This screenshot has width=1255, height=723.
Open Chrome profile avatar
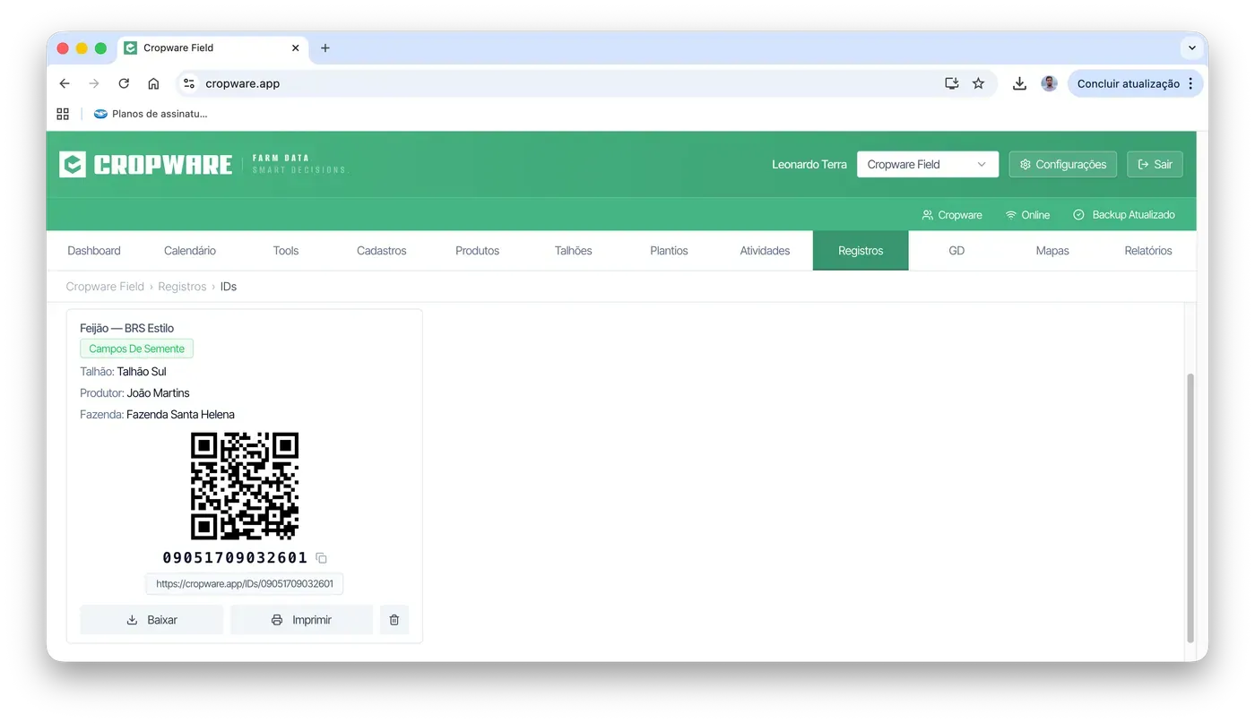pos(1049,83)
